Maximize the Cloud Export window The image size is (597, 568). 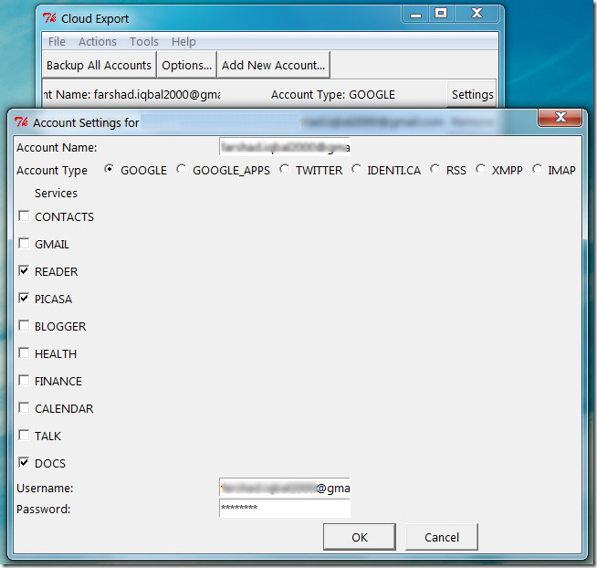click(441, 14)
